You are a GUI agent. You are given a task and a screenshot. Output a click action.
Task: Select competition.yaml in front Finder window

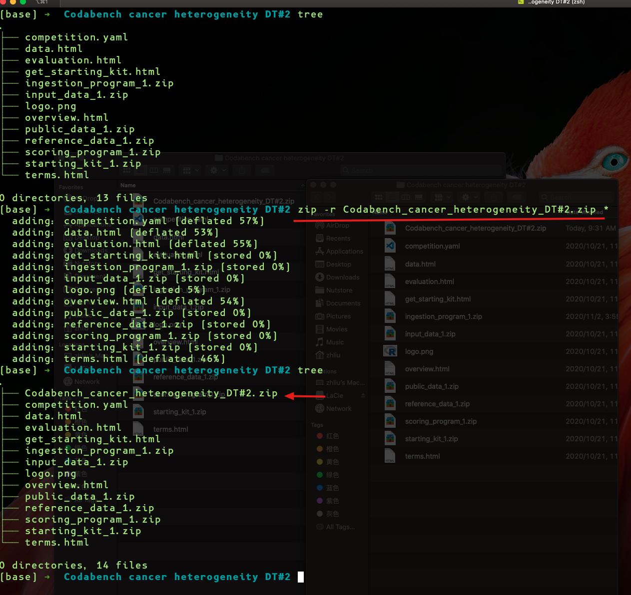tap(432, 246)
